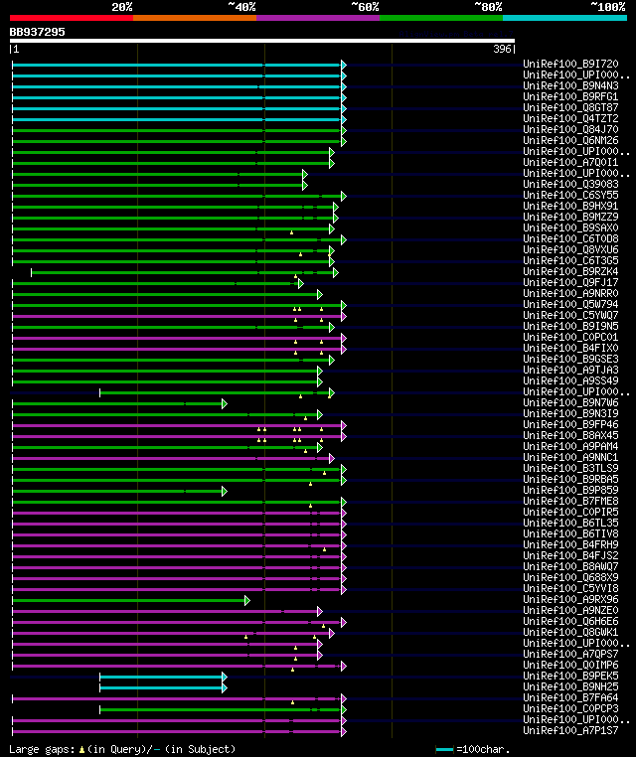636x757 pixels.
Task: Select the UniRef100_A9TJA3 label
Action: click(x=570, y=370)
